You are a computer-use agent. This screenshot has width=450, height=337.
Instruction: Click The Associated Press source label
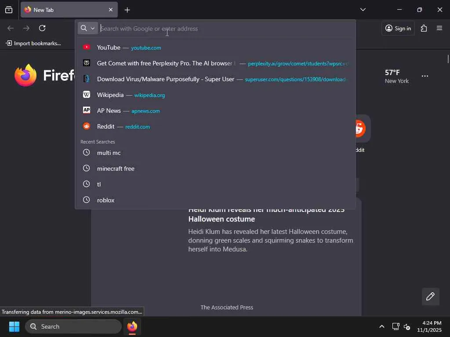tap(227, 307)
